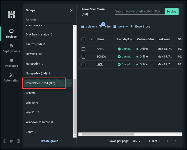This screenshot has width=187, height=150.
Task: Sort by the Name column header
Action: 100,39
